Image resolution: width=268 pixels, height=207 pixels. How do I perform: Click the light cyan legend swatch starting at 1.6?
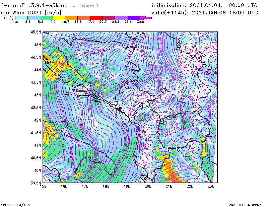(x=21, y=18)
